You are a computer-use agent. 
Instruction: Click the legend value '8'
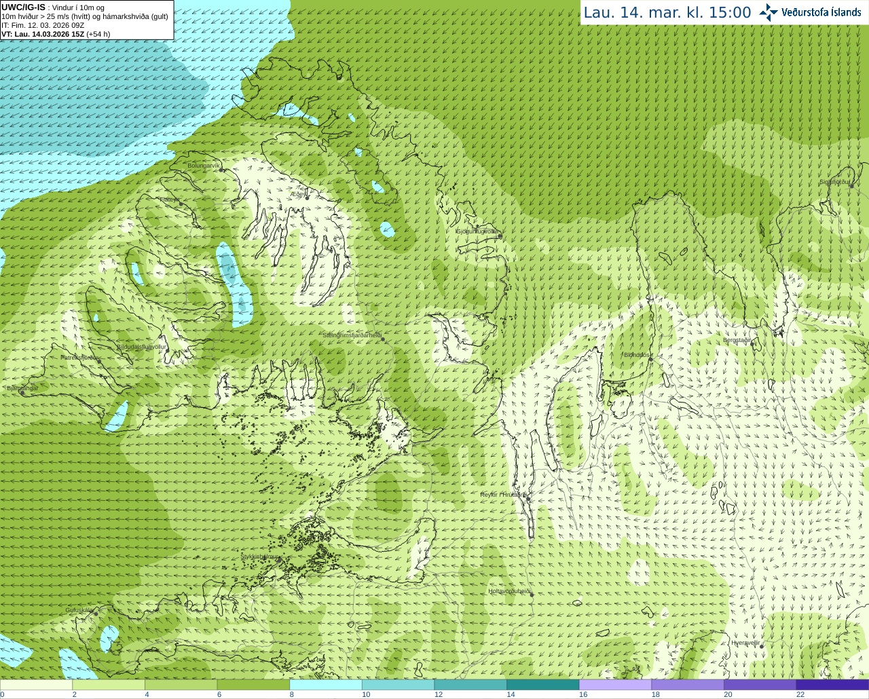(291, 694)
